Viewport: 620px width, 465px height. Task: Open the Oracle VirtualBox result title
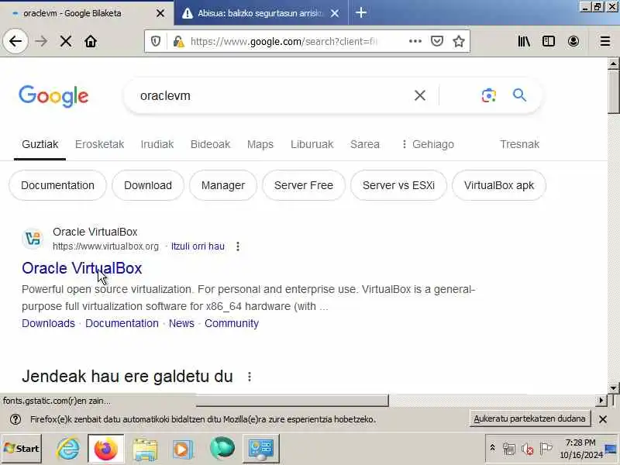pyautogui.click(x=82, y=268)
